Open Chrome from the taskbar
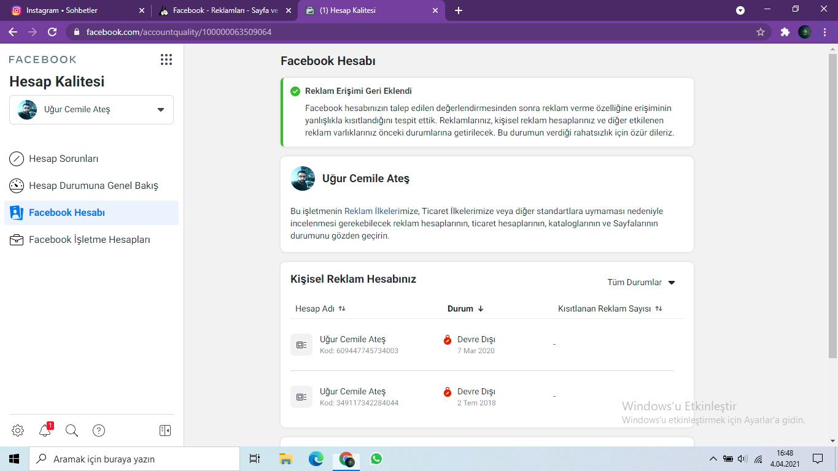This screenshot has width=838, height=471. [347, 459]
